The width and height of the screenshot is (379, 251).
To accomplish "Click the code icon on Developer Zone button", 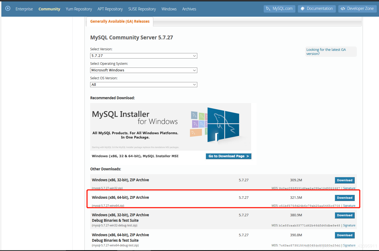I will coord(343,8).
